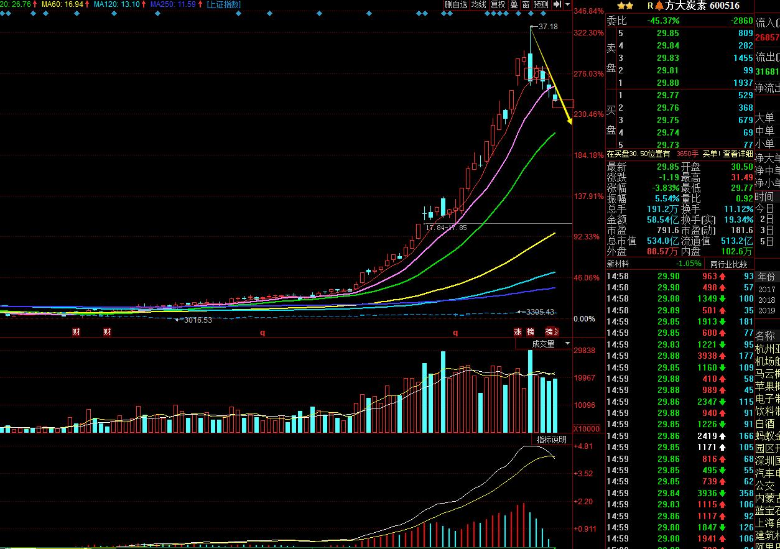Open the 成交量 indicator dropdown
The height and width of the screenshot is (549, 780).
544,344
